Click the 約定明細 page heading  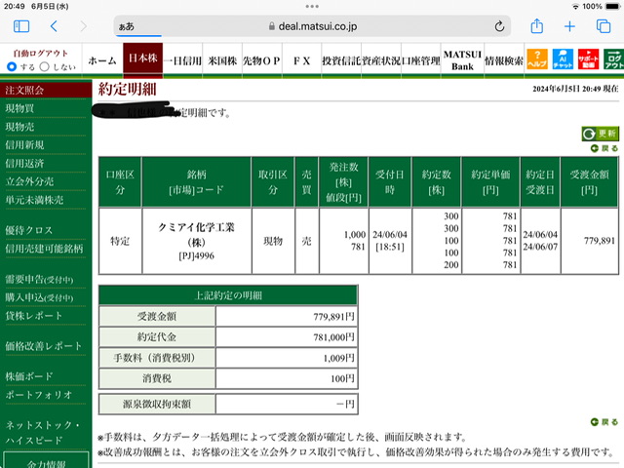(x=128, y=89)
